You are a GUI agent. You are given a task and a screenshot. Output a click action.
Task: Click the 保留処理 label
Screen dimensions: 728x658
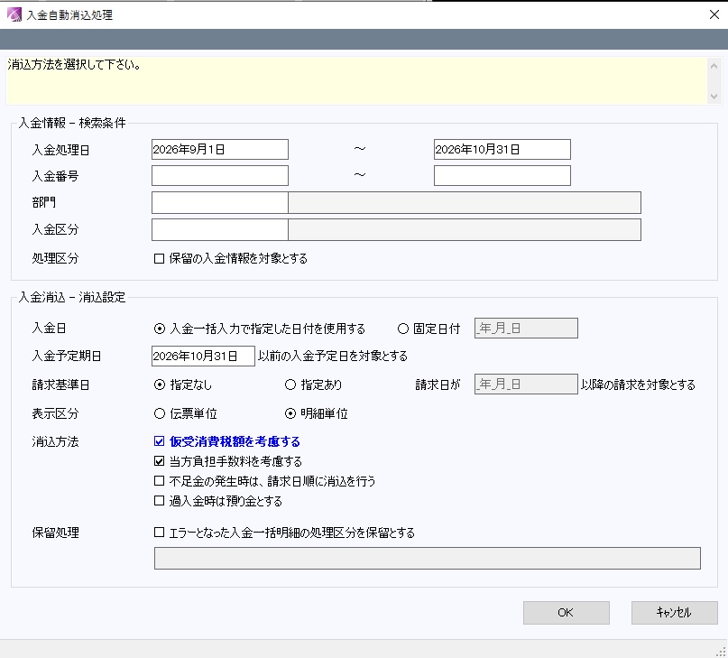55,533
